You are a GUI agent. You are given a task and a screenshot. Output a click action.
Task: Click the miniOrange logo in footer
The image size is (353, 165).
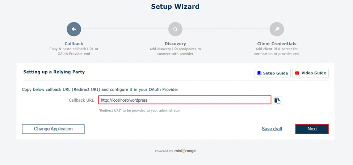tap(185, 151)
